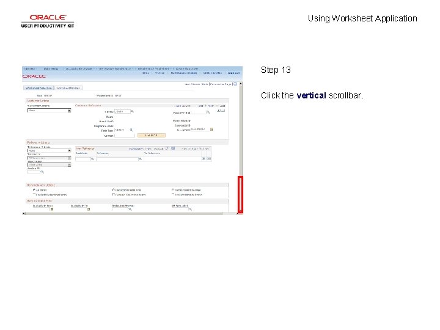Image resolution: width=440 pixels, height=330 pixels.
Task: Show previous row in Item Reference grid
Action: tap(189, 148)
